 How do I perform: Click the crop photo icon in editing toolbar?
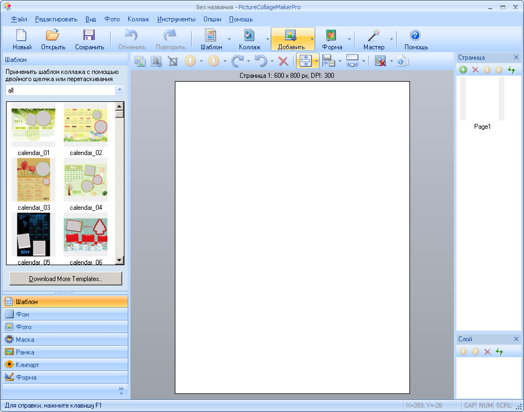pyautogui.click(x=173, y=61)
